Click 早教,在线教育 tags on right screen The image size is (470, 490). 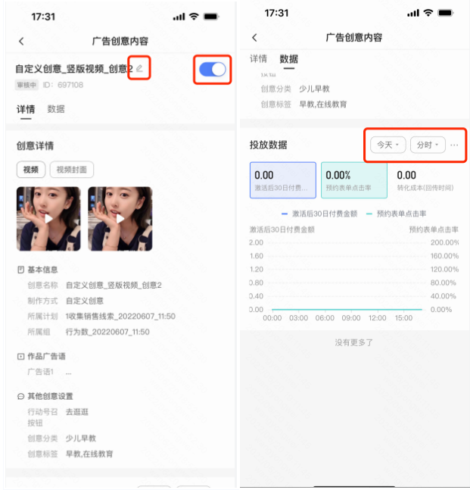[323, 105]
